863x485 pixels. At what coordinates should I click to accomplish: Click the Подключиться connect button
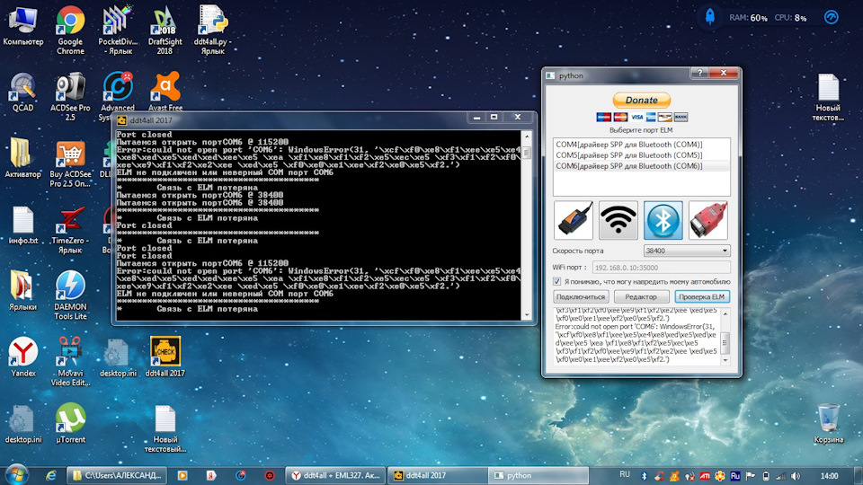[x=581, y=297]
